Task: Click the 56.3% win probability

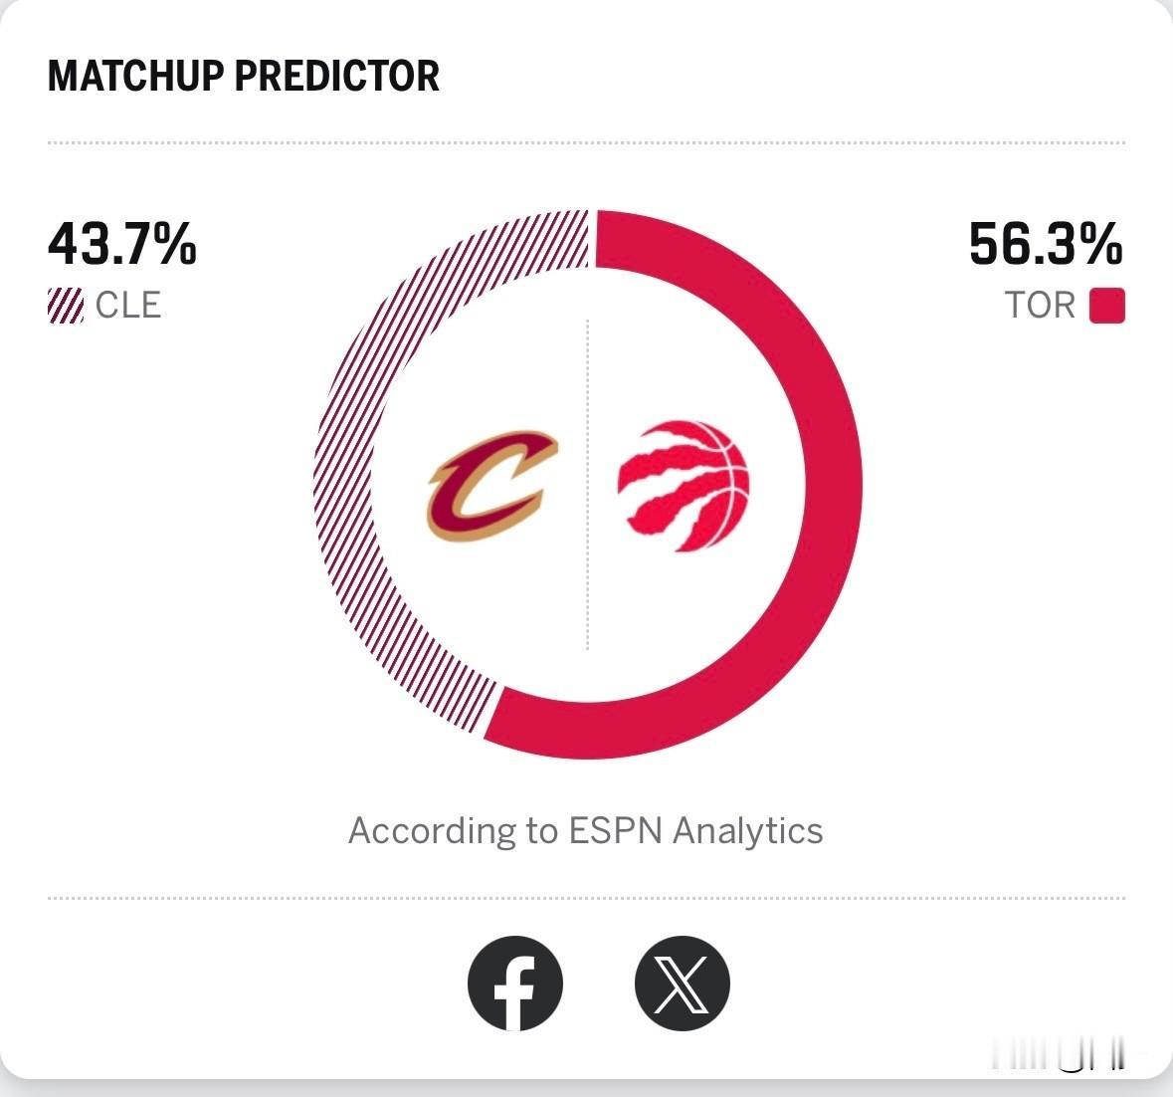Action: click(x=1046, y=244)
